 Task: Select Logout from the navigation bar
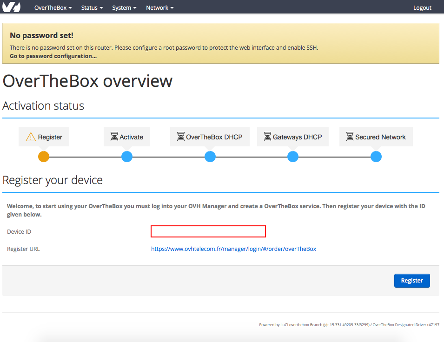coord(422,7)
